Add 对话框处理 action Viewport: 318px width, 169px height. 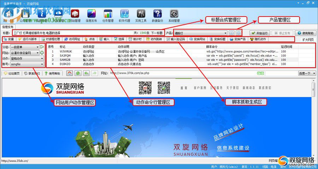click(x=51, y=39)
